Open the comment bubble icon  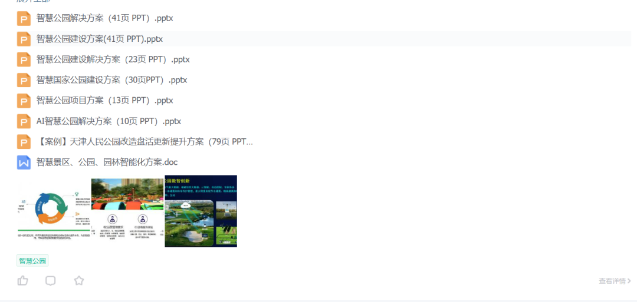coord(51,281)
